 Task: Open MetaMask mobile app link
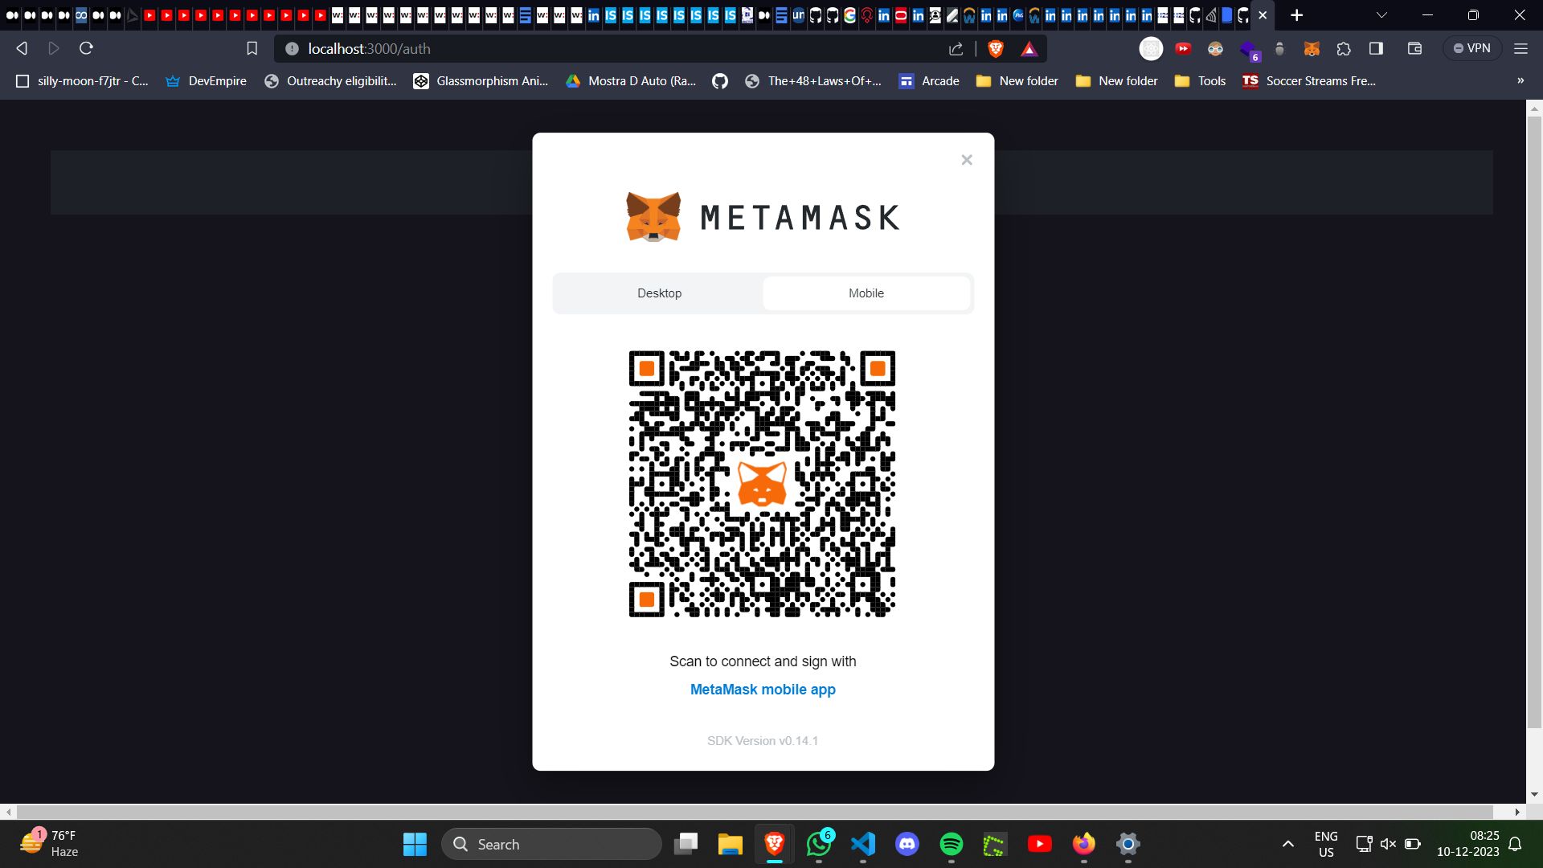(x=762, y=689)
